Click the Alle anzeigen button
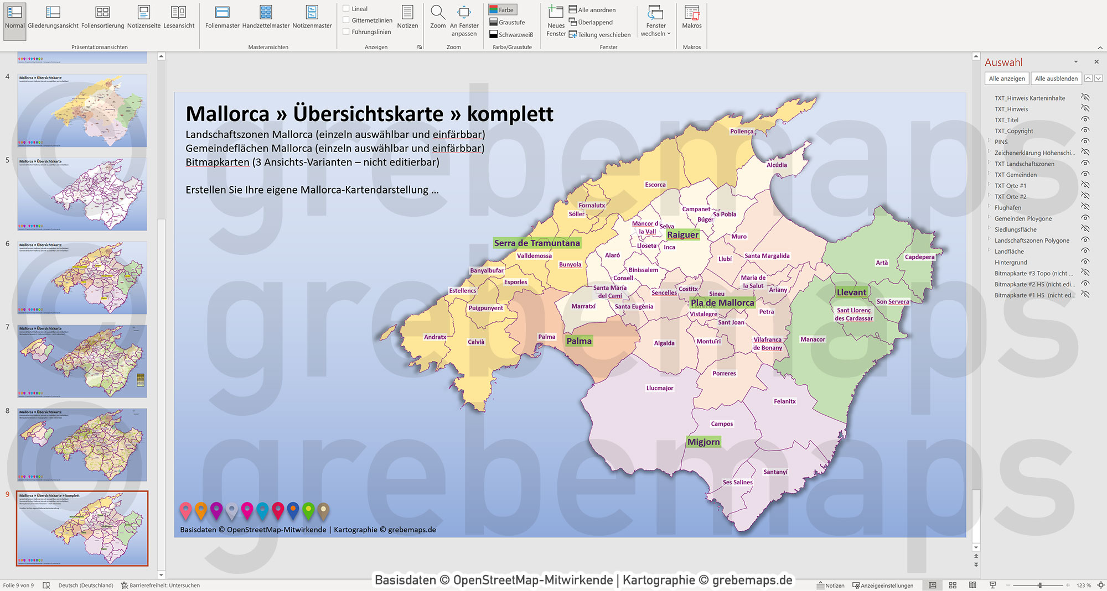The image size is (1107, 591). [1006, 78]
